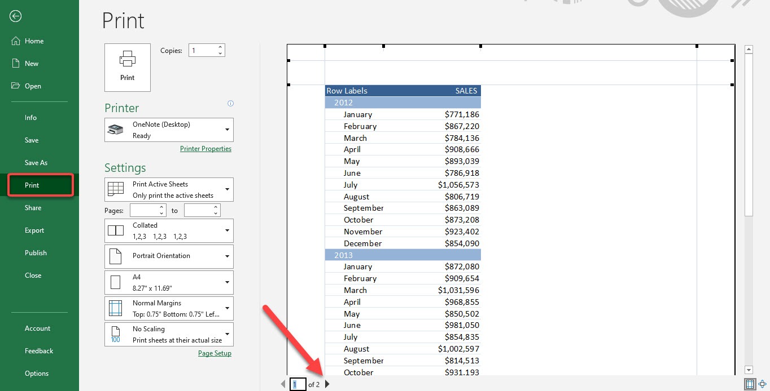Increment the Pages from spinner up
Viewport: 770px width, 391px height.
point(162,207)
